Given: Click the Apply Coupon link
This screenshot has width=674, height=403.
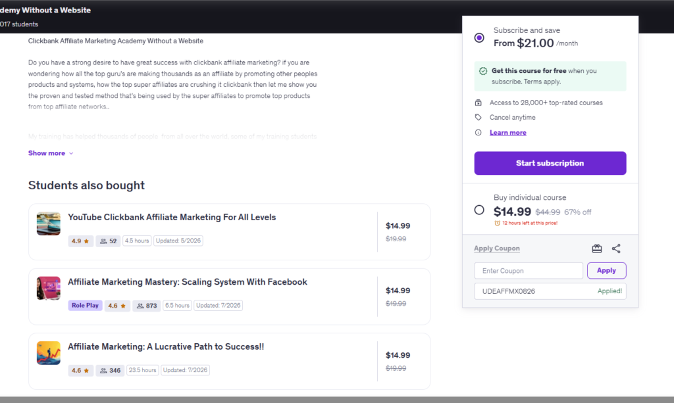Looking at the screenshot, I should click(496, 249).
